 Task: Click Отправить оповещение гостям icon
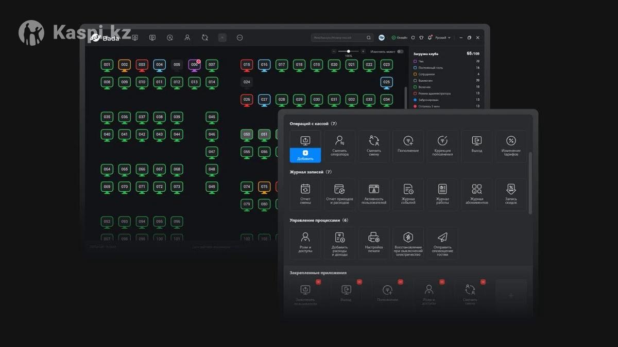pos(442,243)
